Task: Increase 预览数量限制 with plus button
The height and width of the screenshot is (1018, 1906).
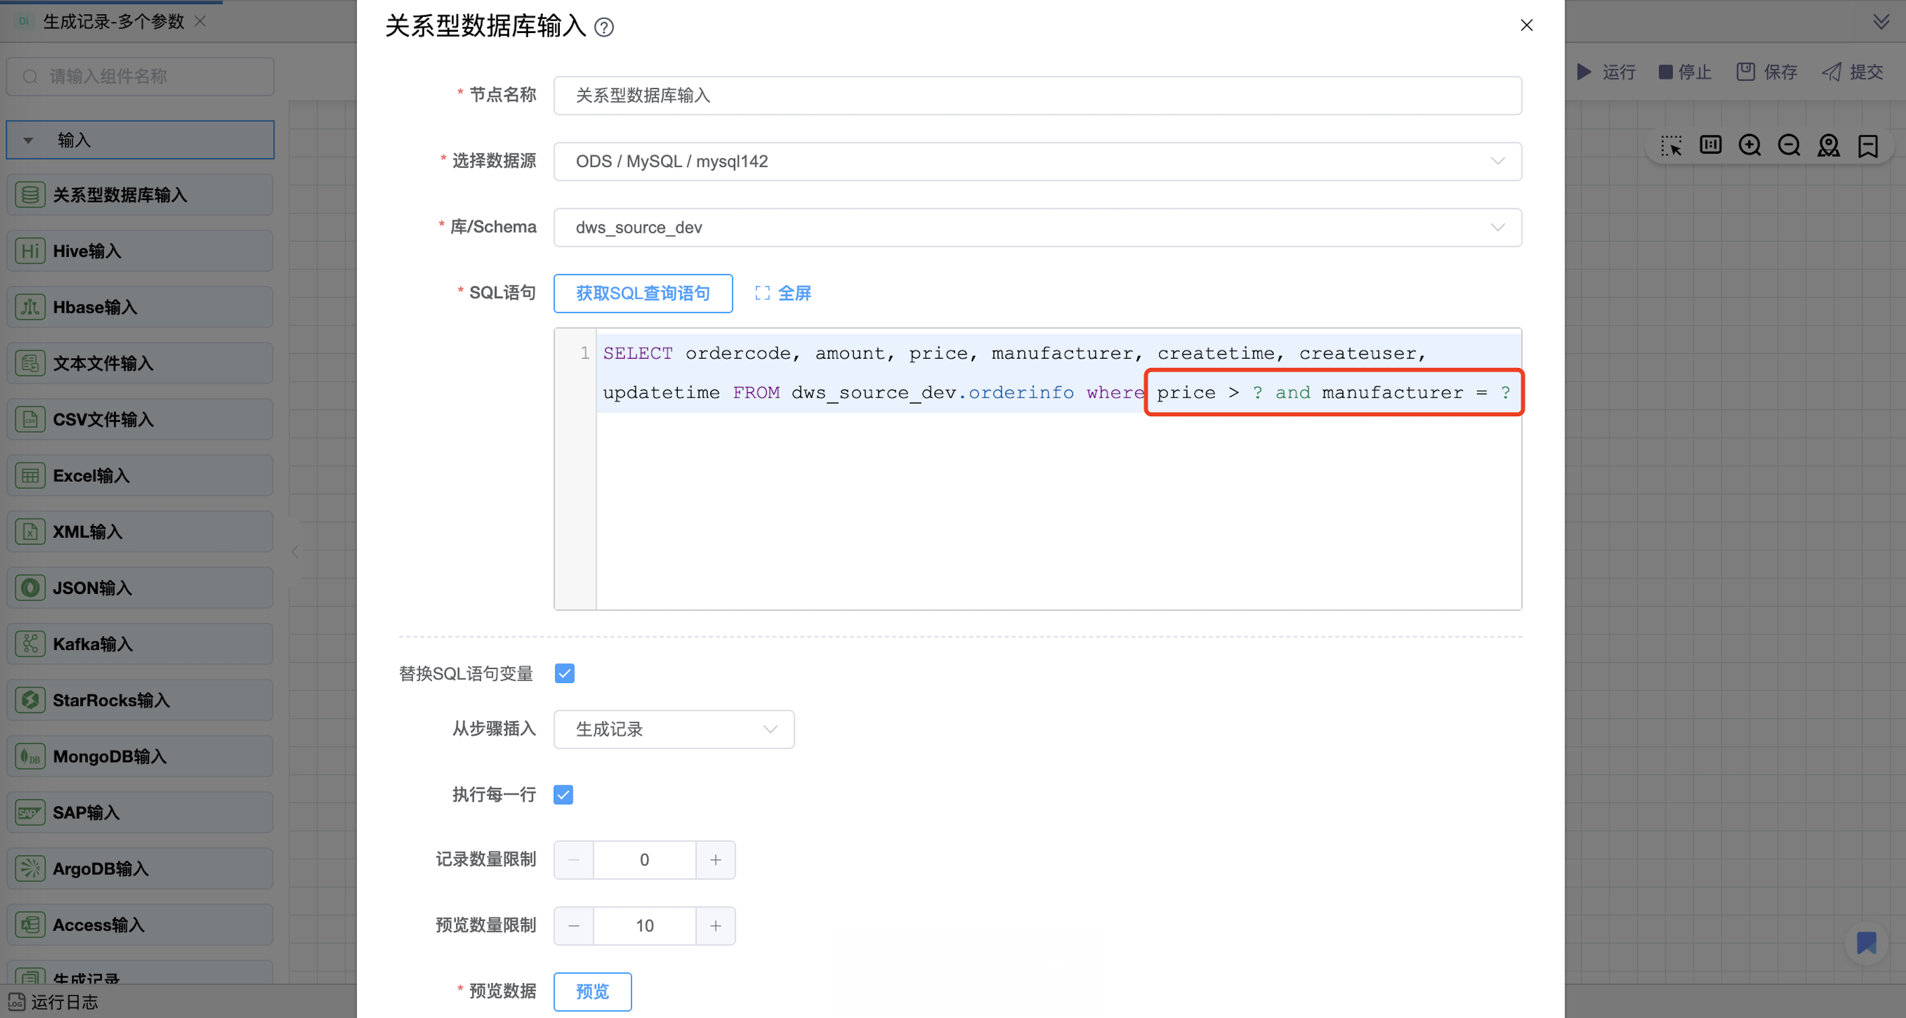Action: (x=715, y=926)
